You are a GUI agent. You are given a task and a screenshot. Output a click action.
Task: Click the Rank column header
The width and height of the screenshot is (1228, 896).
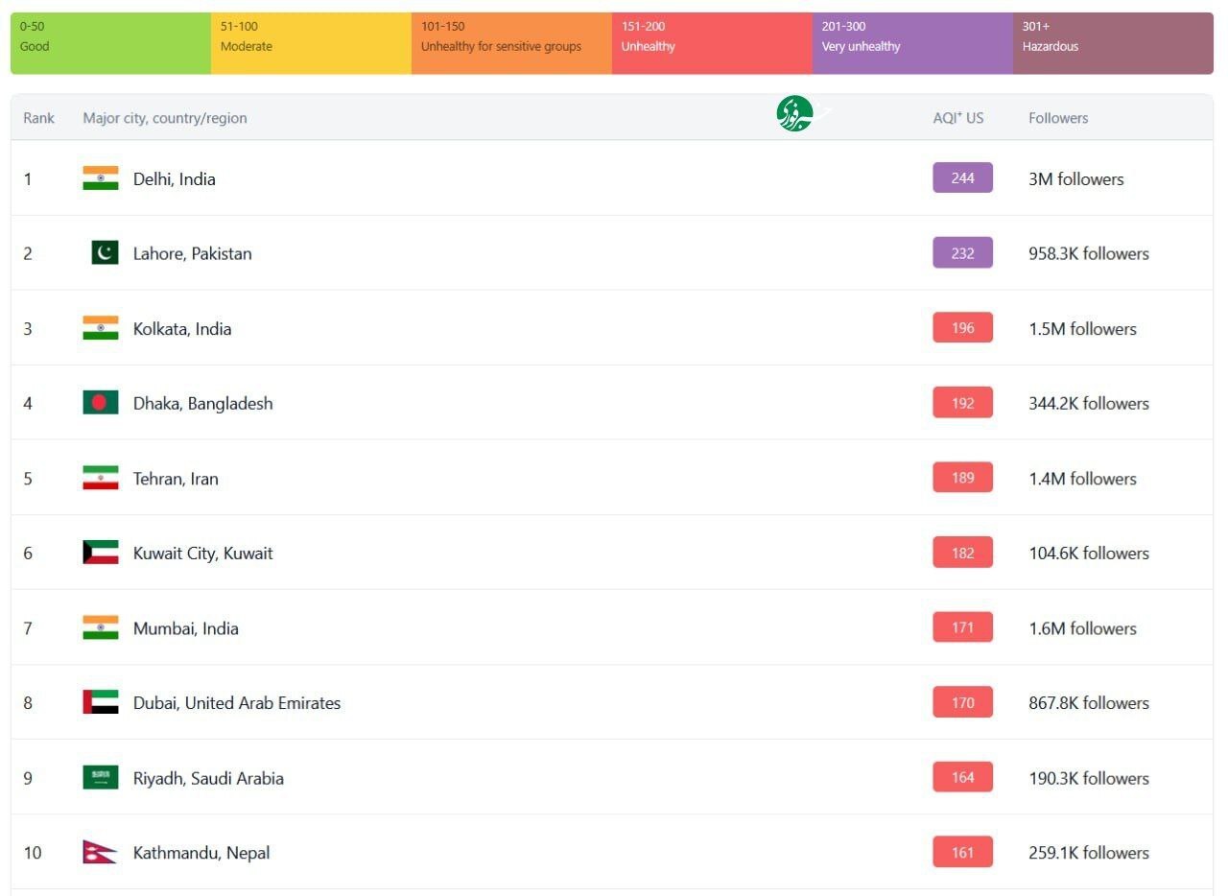(39, 118)
